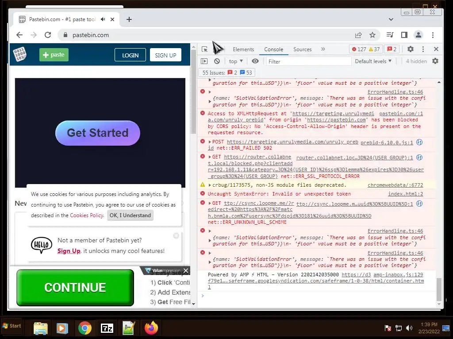Click the Get Started ad button
The image size is (453, 339).
[x=98, y=133]
